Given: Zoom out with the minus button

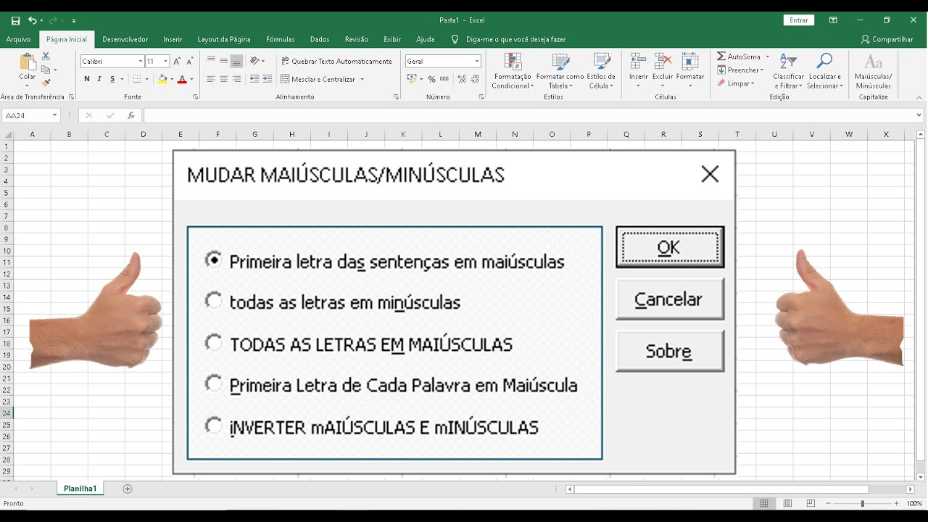Looking at the screenshot, I should coord(827,503).
